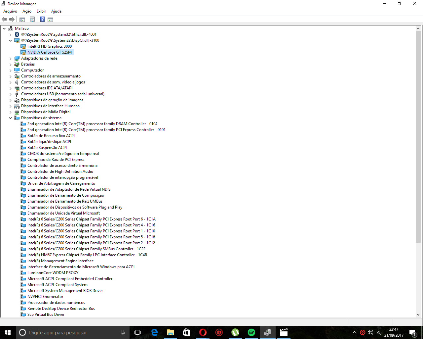Viewport: 423px width, 339px height.
Task: Toggle the console tree toolbar icon
Action: 22,20
